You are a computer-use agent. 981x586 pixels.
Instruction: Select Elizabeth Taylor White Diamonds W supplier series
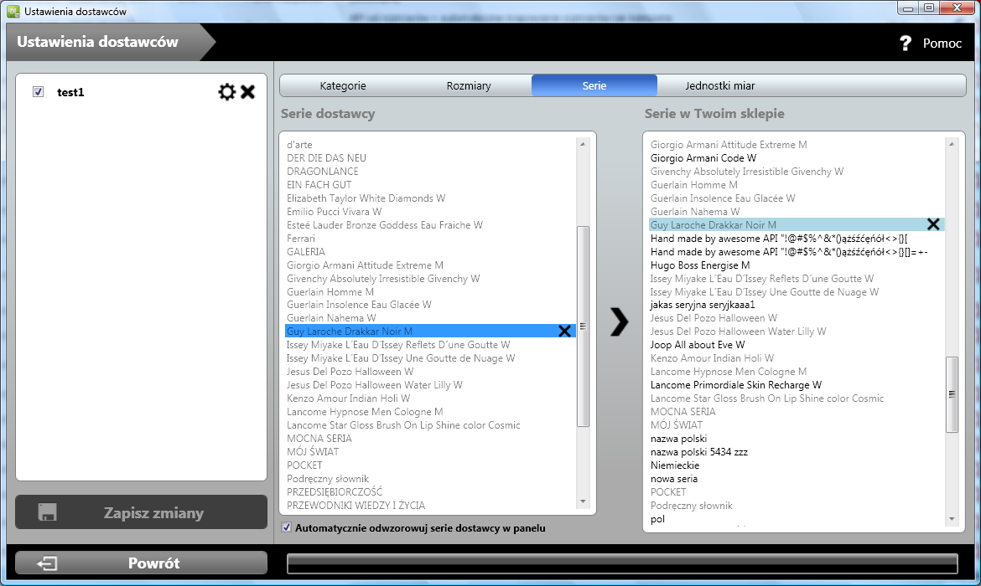click(430, 198)
